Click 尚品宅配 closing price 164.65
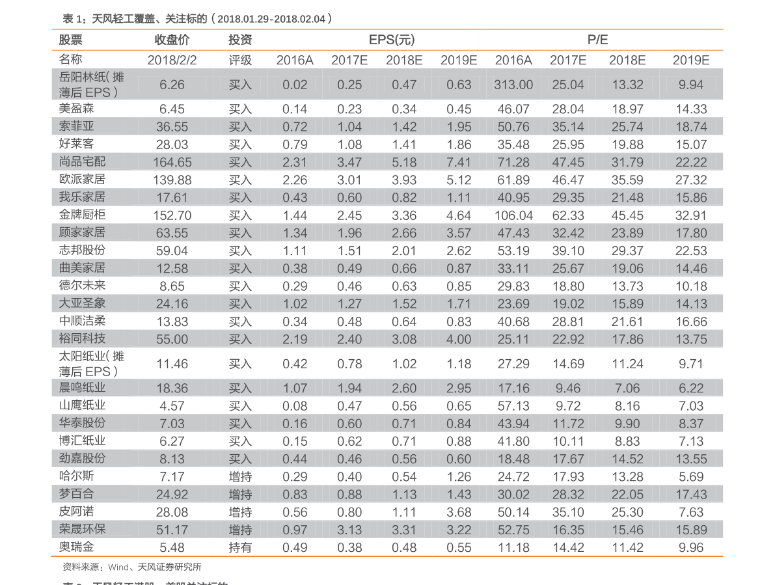This screenshot has width=775, height=585. point(172,162)
